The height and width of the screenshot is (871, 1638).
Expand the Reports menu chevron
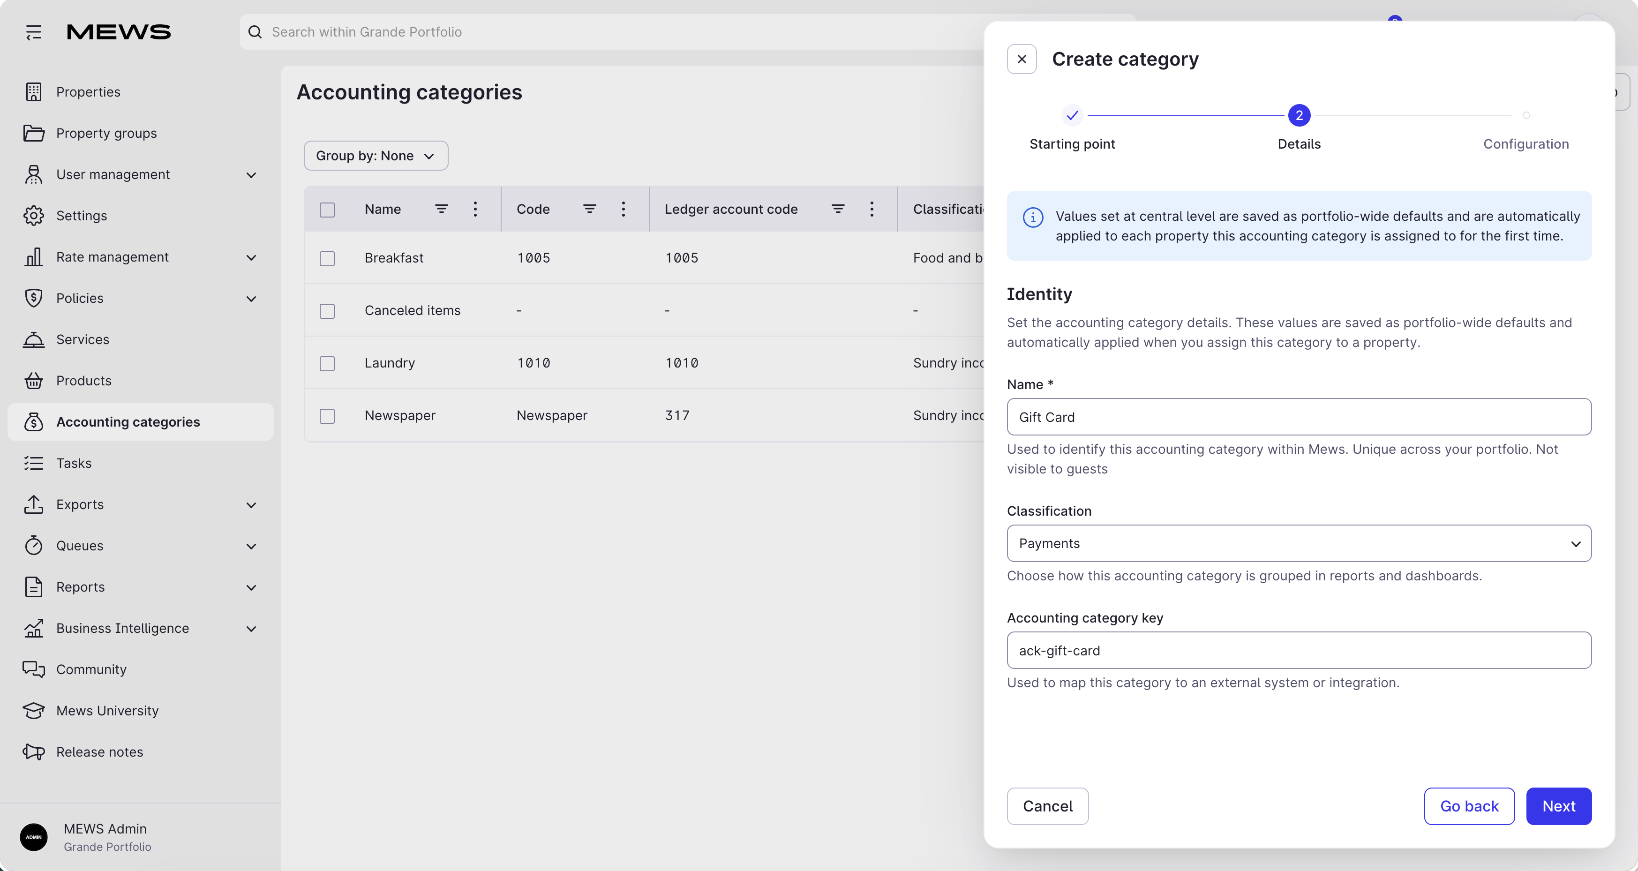pyautogui.click(x=251, y=587)
